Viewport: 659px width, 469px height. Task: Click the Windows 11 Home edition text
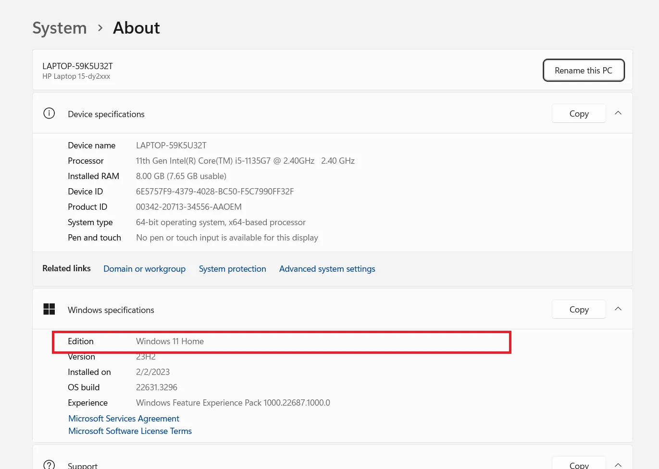pos(170,341)
